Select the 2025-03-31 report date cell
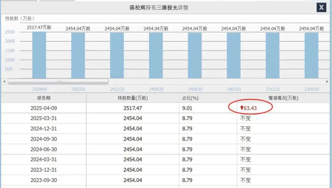 44,118
